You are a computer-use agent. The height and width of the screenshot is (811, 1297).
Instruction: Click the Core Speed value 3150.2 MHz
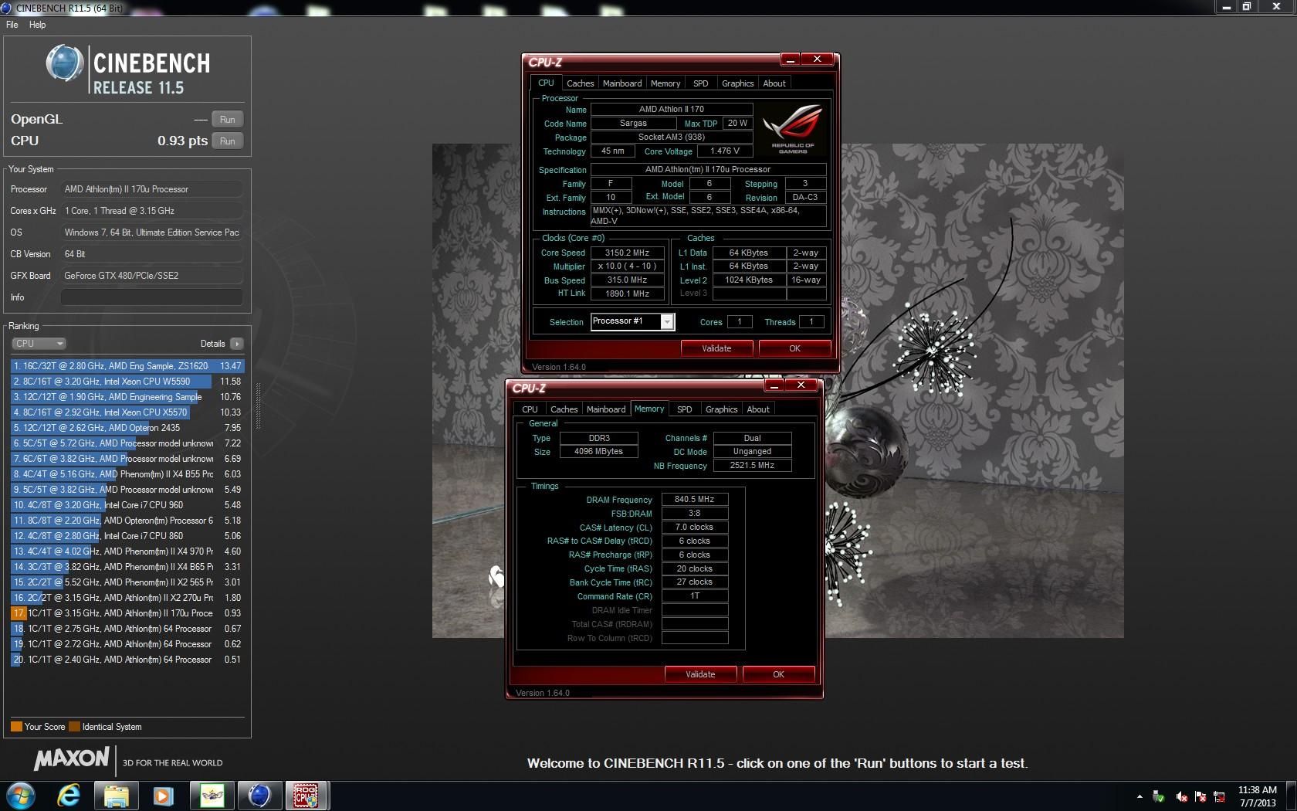[627, 253]
